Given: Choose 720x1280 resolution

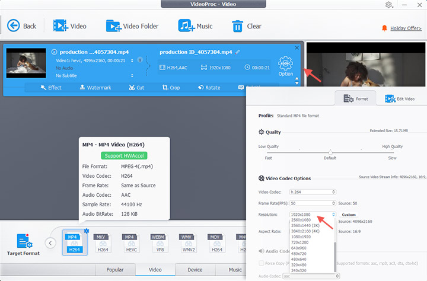Looking at the screenshot, I should click(x=300, y=242).
